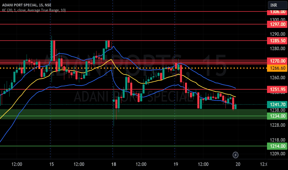Click the 1218.00 price axis tick
This screenshot has width=288, height=170.
[x=277, y=140]
